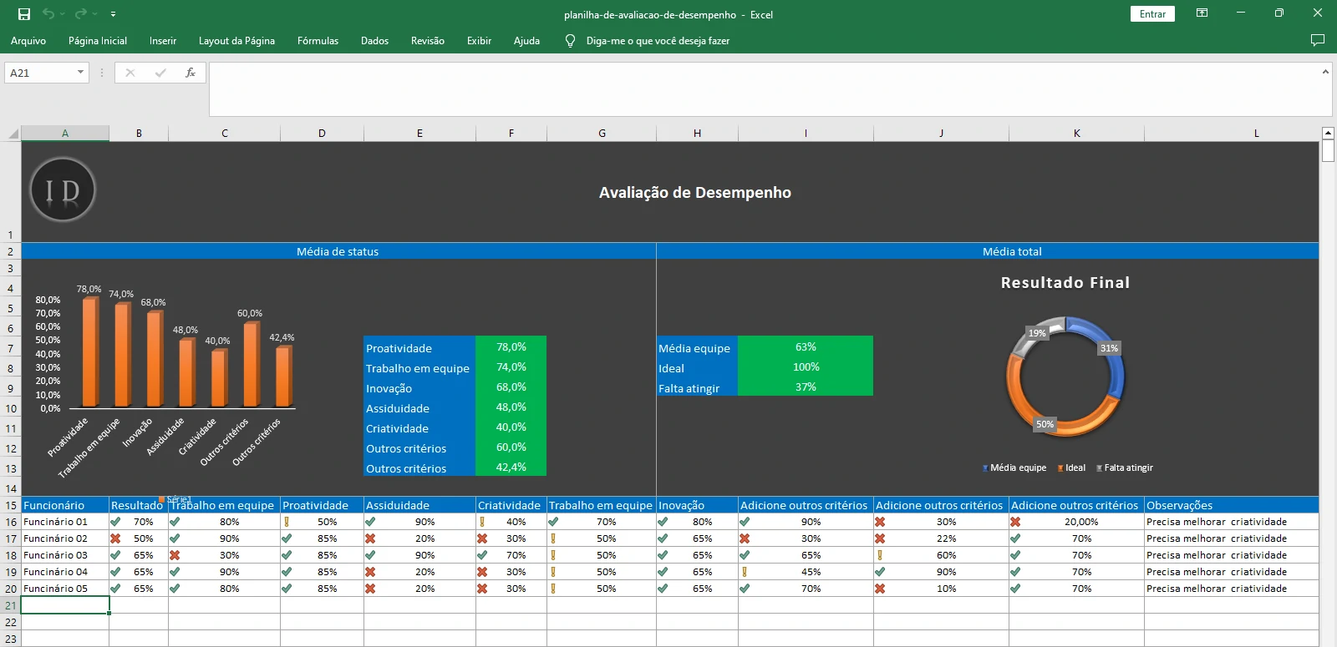Click the Select All corner triangle

click(x=13, y=134)
